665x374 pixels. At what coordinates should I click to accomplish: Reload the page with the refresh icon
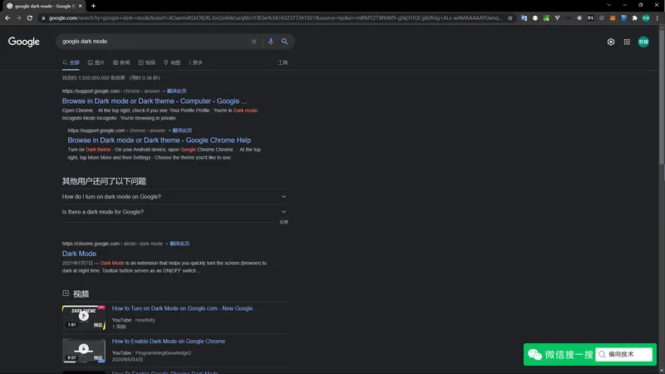coord(30,17)
